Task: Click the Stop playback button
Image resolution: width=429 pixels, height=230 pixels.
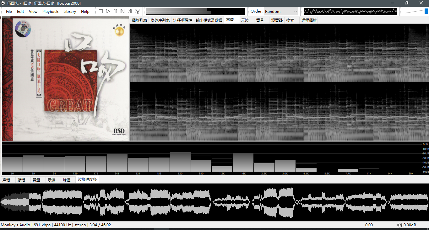Action: pyautogui.click(x=101, y=11)
